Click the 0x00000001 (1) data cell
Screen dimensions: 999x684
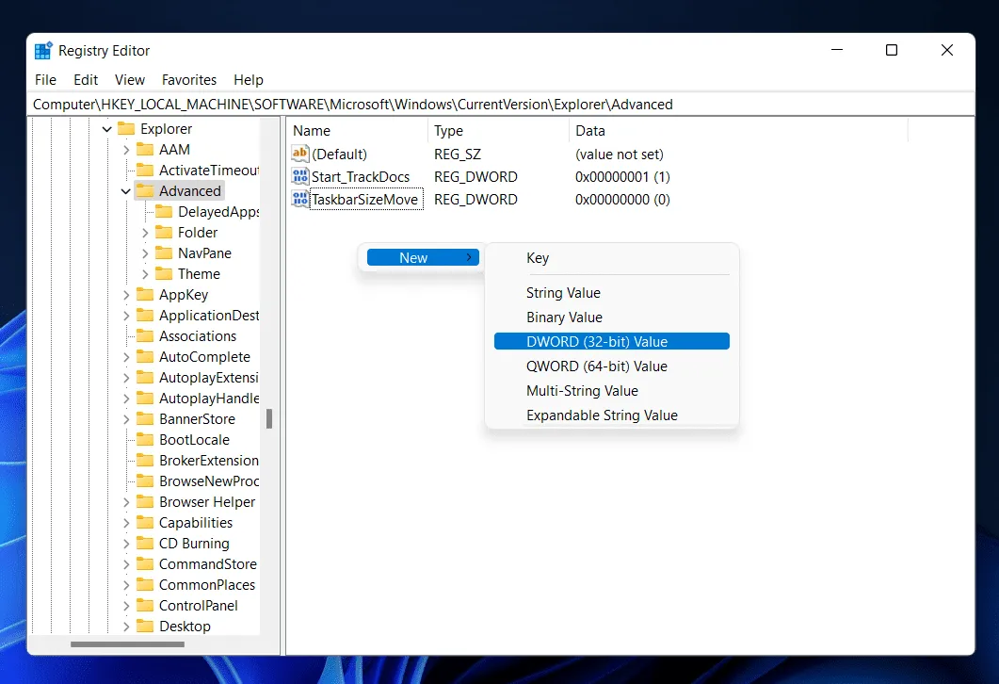coord(622,176)
